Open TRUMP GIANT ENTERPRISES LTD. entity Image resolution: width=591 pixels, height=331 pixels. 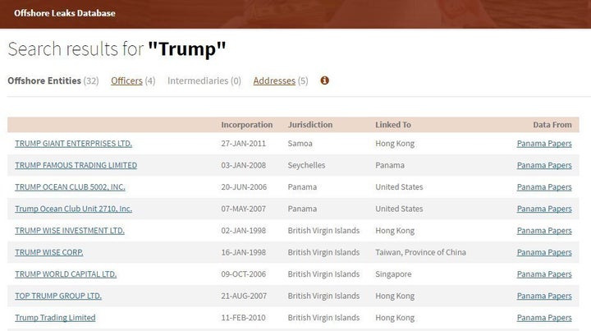pos(74,144)
